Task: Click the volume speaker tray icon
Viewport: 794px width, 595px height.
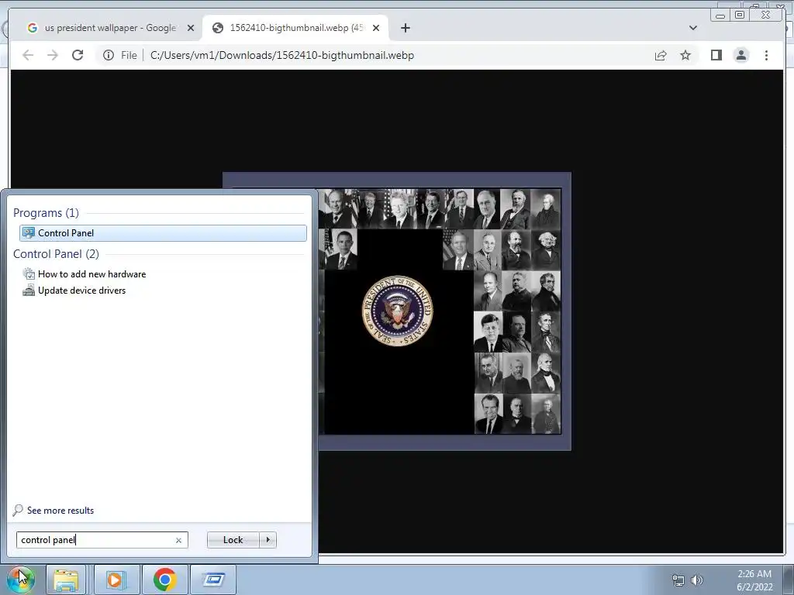Action: tap(697, 580)
